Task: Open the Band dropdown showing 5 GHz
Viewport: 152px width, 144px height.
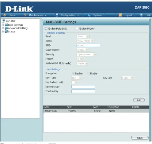Action: 83,36
